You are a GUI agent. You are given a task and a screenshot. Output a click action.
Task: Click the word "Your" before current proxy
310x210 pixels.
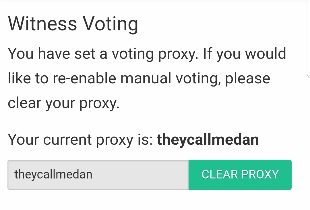pos(24,140)
